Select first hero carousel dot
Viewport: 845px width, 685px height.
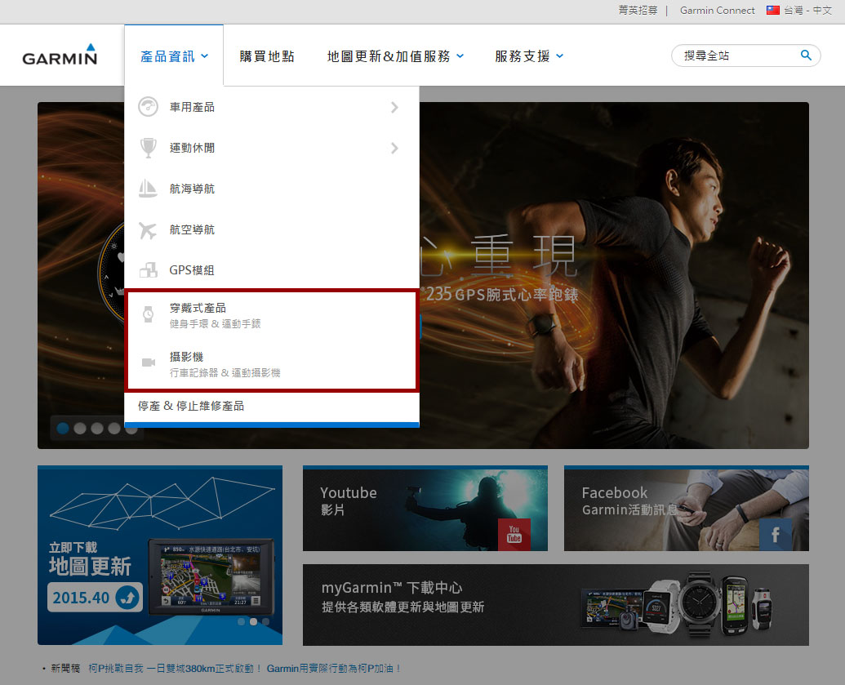[x=63, y=429]
